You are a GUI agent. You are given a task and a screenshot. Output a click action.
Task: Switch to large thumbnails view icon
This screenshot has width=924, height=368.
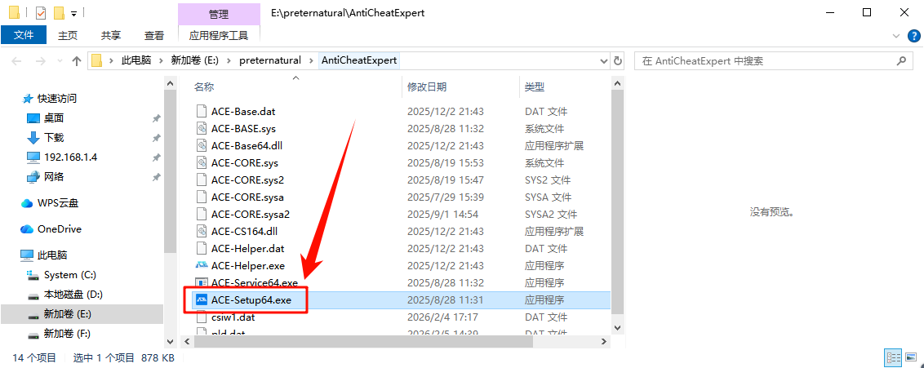[910, 357]
